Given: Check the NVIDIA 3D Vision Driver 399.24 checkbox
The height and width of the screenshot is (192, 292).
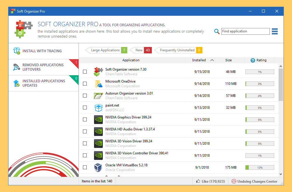Looking at the screenshot, I should point(85,144).
